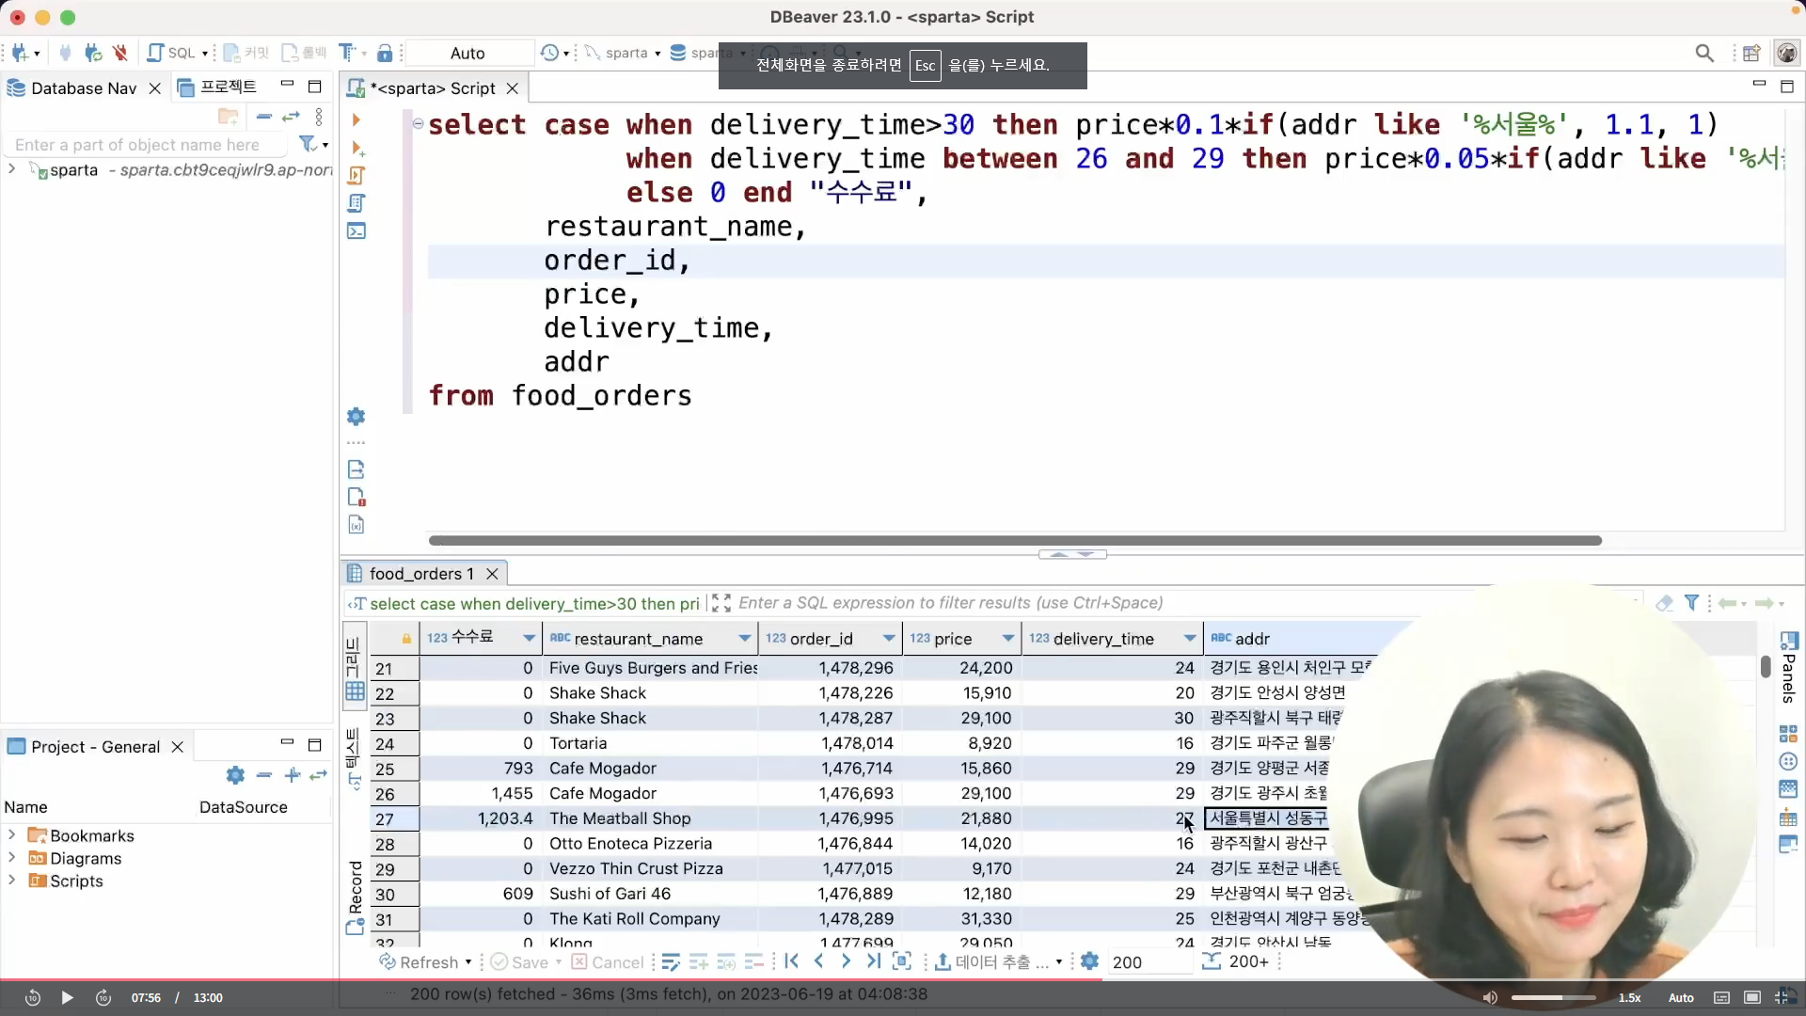Execute the SQL script icon

click(356, 175)
